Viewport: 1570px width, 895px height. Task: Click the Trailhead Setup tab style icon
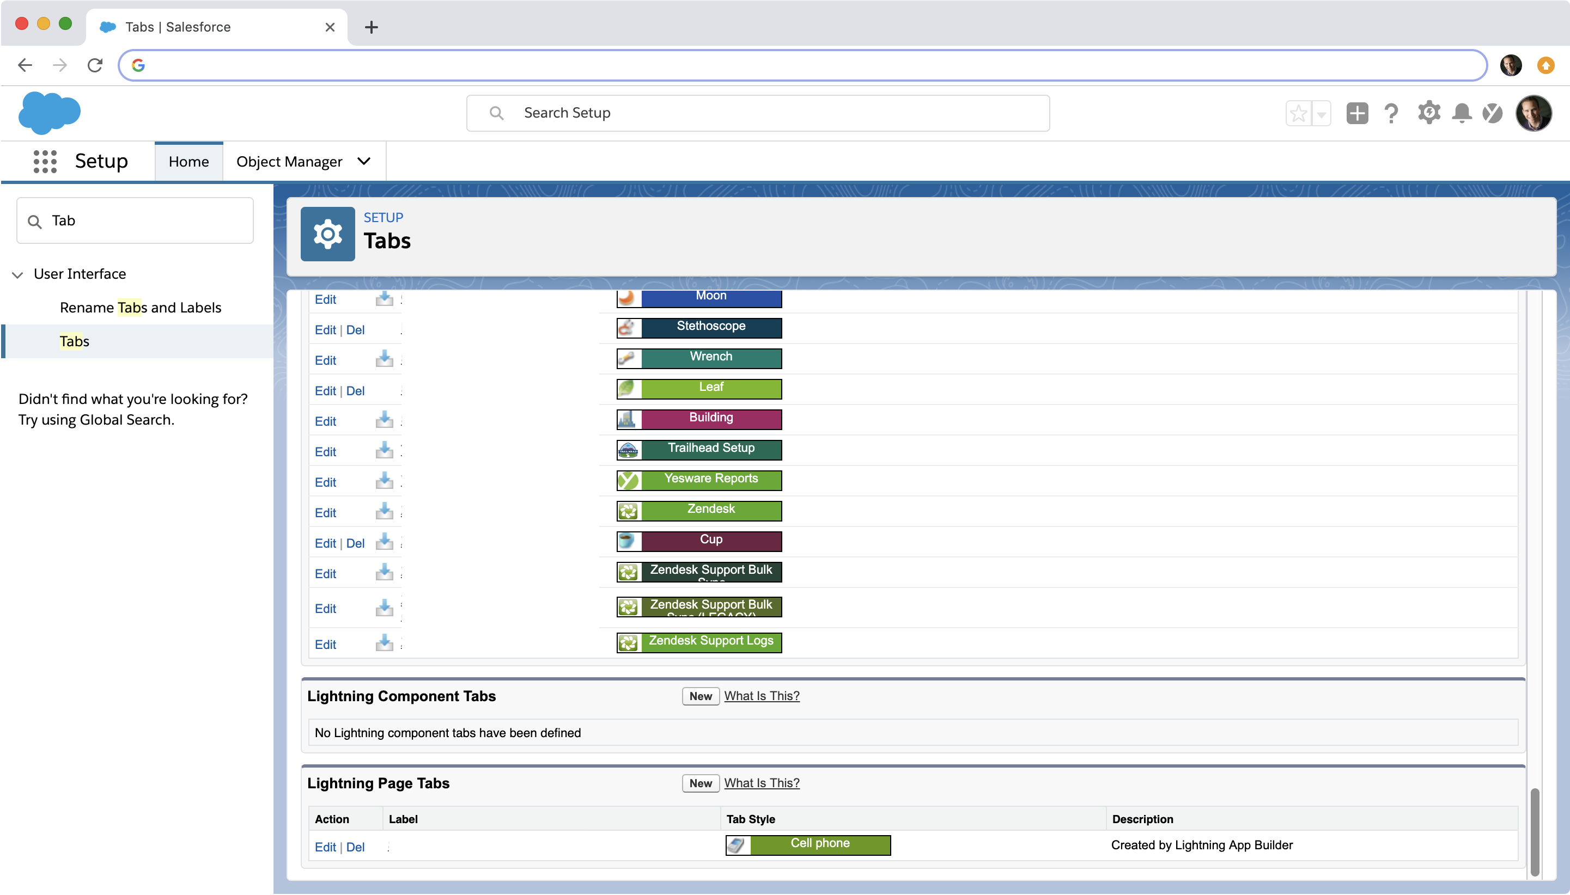click(x=629, y=450)
